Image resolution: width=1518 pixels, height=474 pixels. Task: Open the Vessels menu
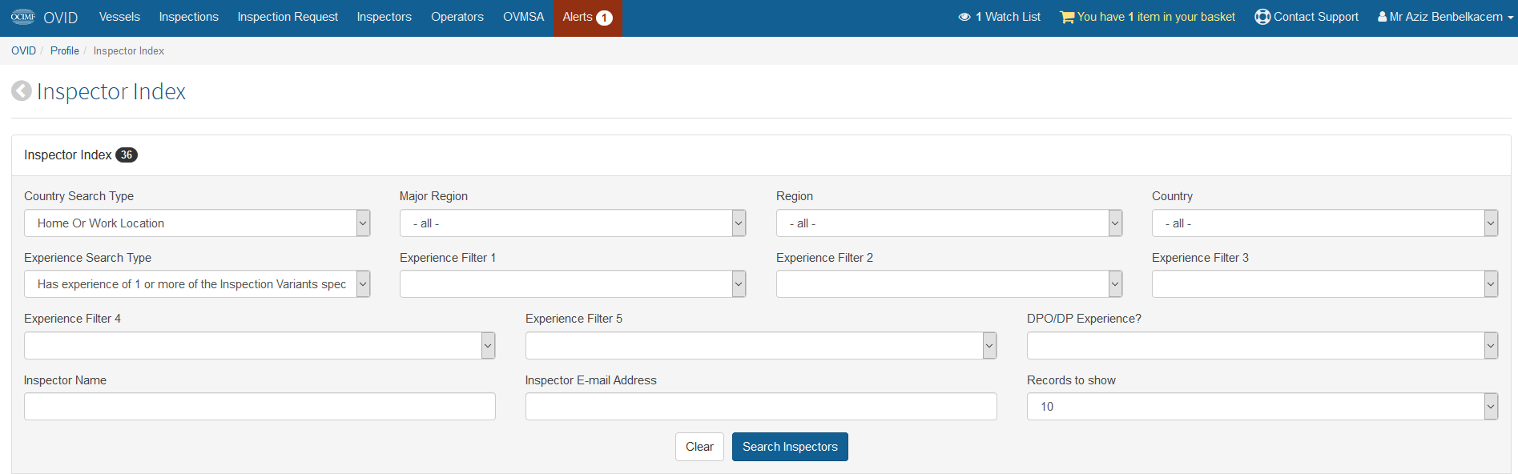pyautogui.click(x=119, y=17)
